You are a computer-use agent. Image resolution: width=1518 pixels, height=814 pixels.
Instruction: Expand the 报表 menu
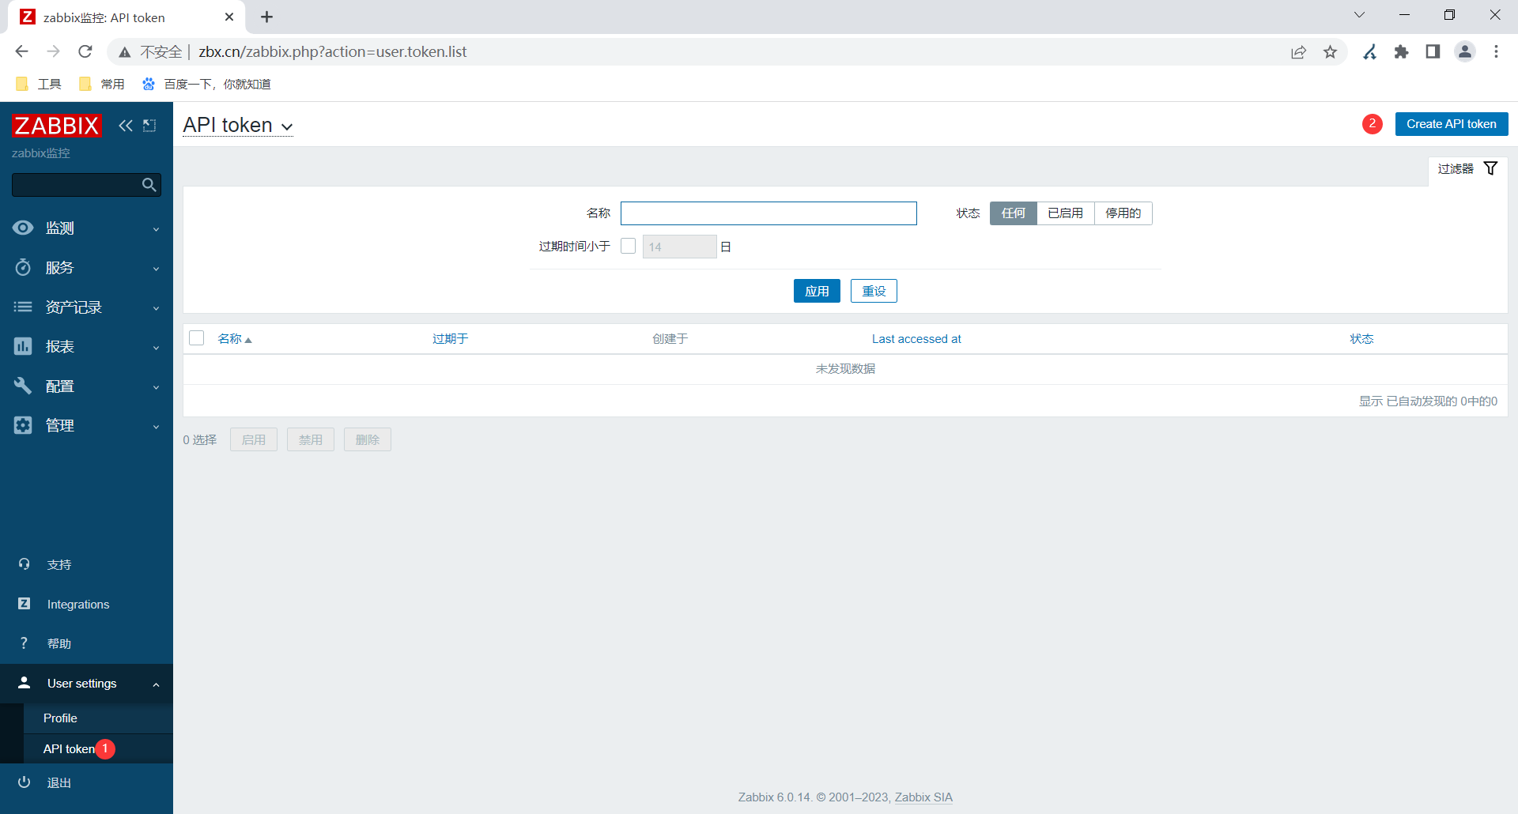tap(86, 347)
